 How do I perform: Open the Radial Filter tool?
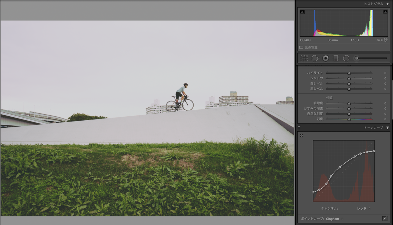pos(346,58)
